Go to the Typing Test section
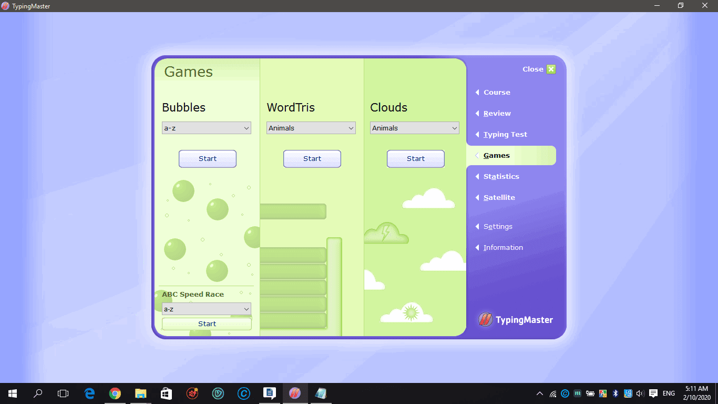718x404 pixels. tap(505, 134)
